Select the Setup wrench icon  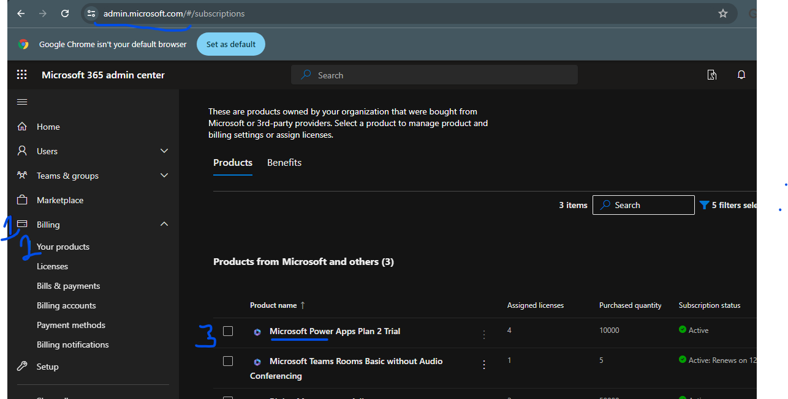point(22,366)
